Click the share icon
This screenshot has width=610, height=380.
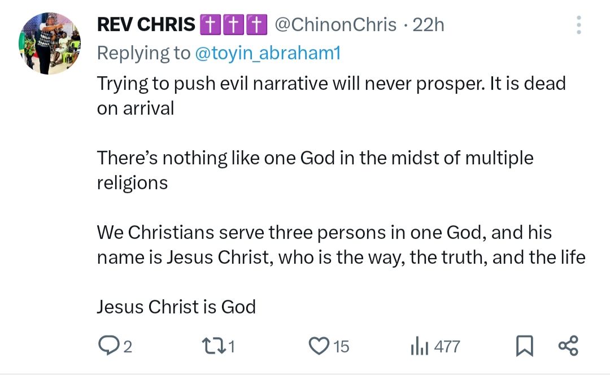568,346
